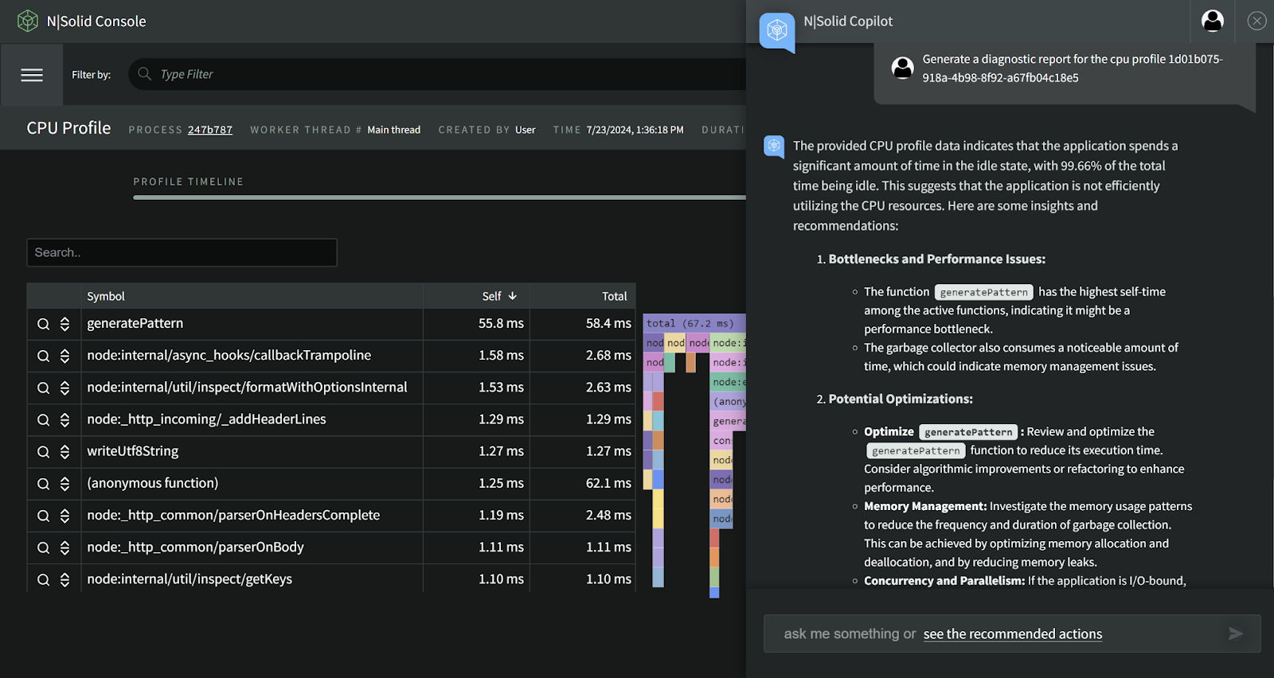Select the 'total (67.2 ms)' flame graph block
Screen dimensions: 1274x678
click(694, 323)
